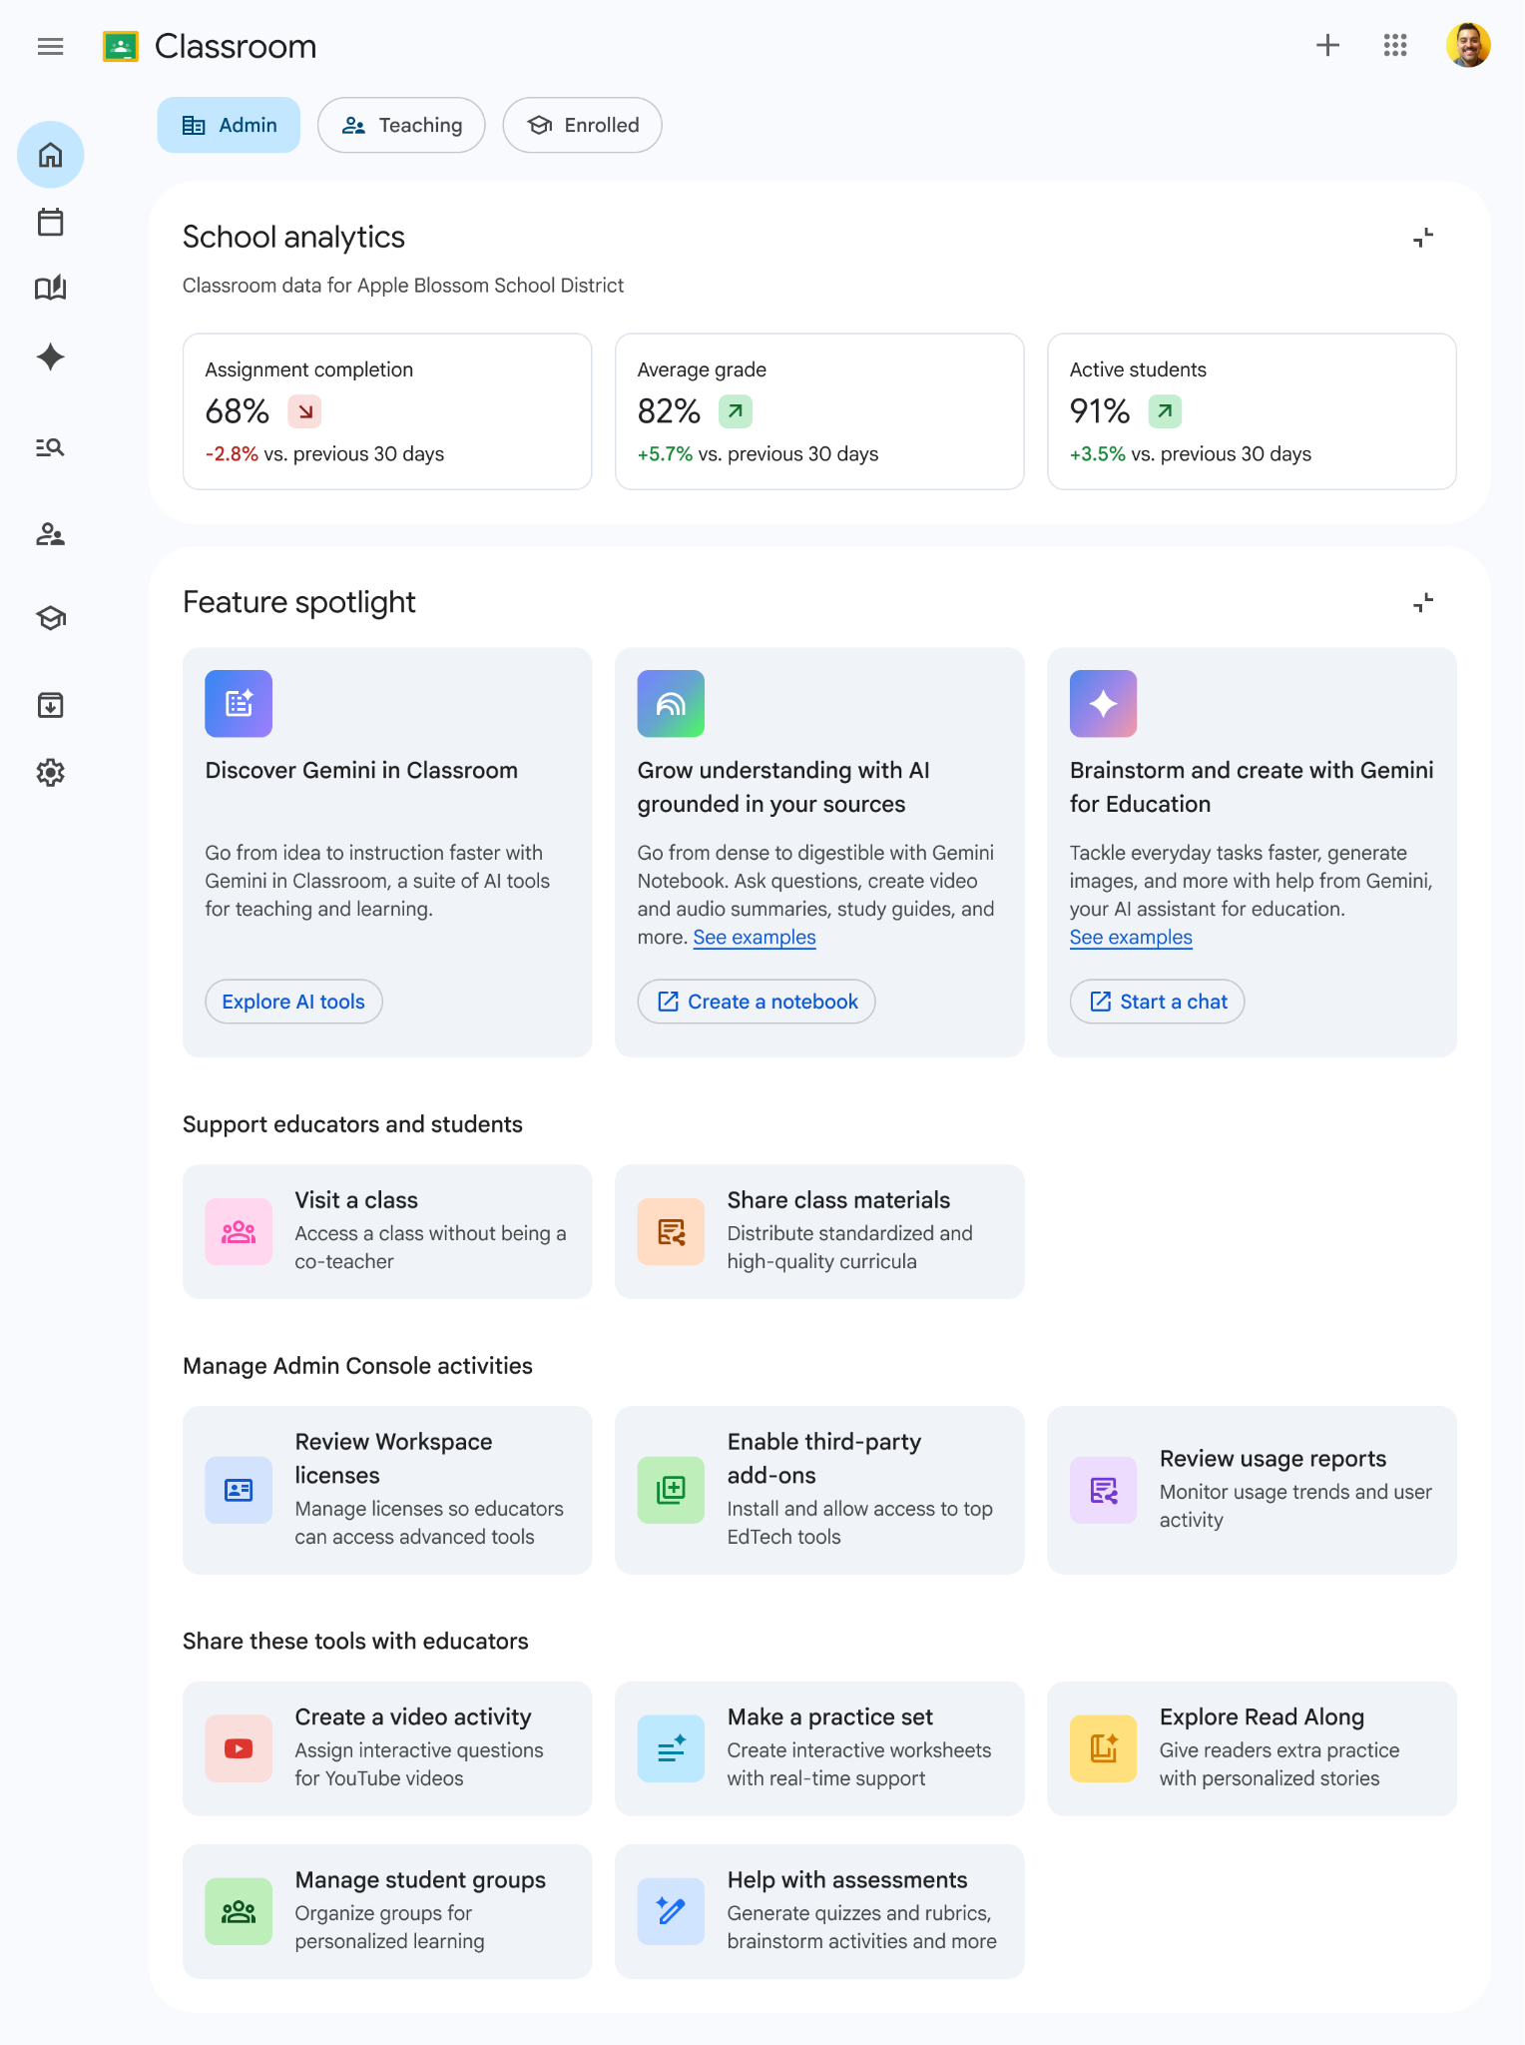Open the user profile avatar
This screenshot has width=1525, height=2045.
point(1468,45)
